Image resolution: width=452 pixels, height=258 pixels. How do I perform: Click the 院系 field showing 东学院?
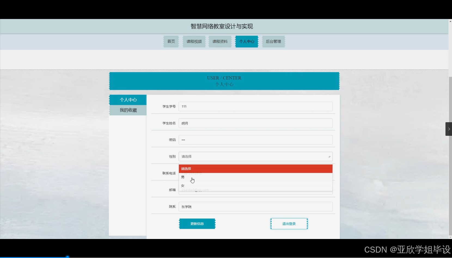tap(255, 206)
